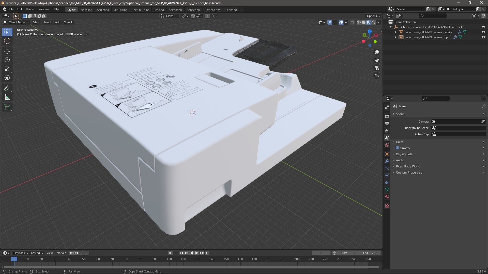Open the Object Data properties tab
This screenshot has width=488, height=274.
click(387, 190)
